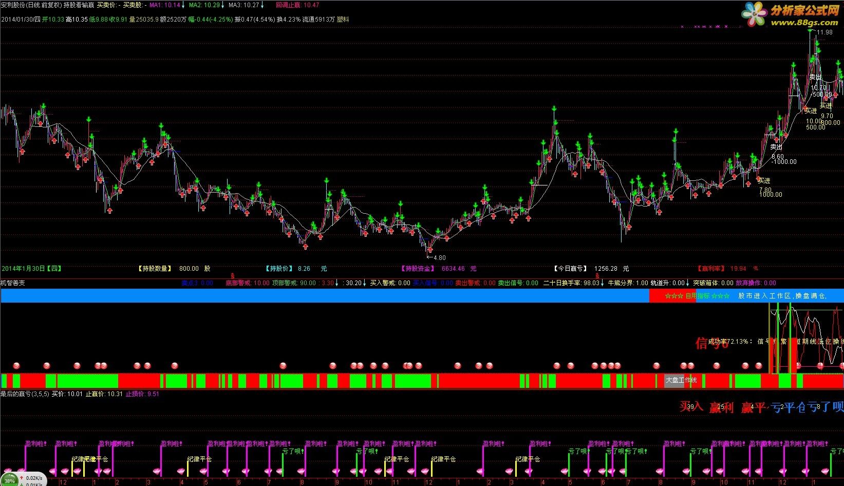The width and height of the screenshot is (844, 486).
Task: Click the 2014年1月30日【四】 date label
Action: pyautogui.click(x=32, y=269)
